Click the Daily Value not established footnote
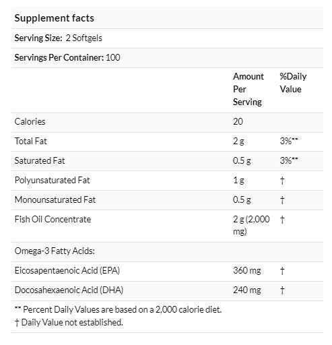 point(69,323)
